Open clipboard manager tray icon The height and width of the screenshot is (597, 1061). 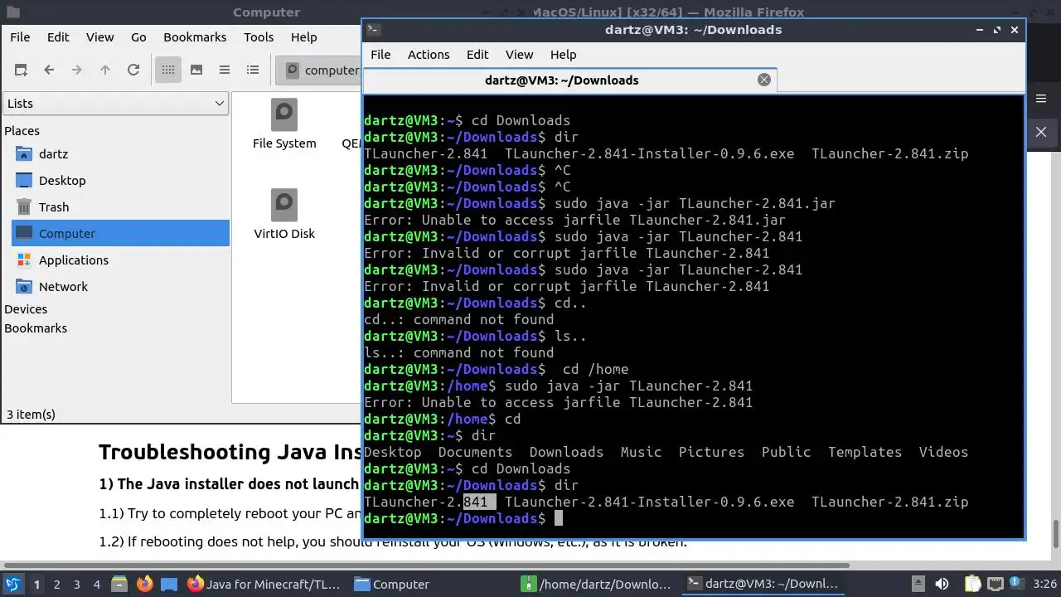pyautogui.click(x=971, y=584)
